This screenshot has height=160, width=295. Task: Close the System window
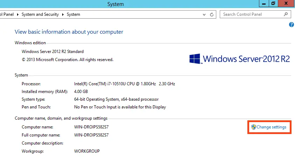point(287,4)
